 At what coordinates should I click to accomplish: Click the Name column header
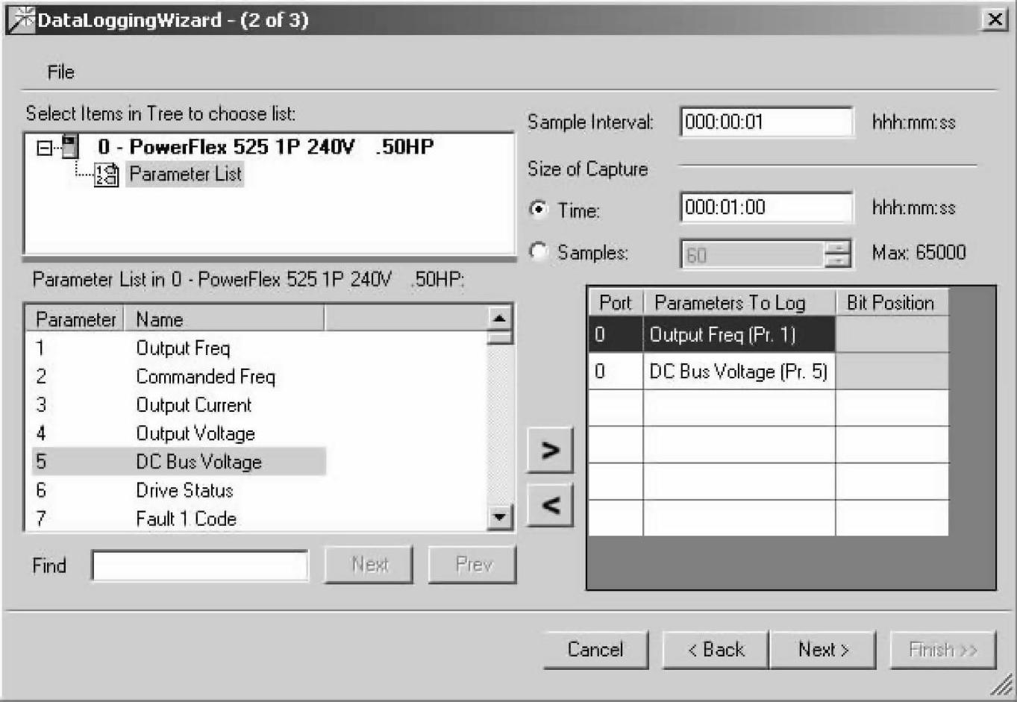(x=225, y=319)
